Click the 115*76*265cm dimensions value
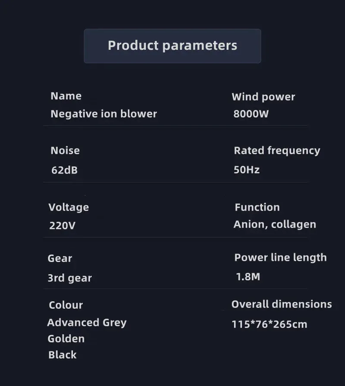 pyautogui.click(x=270, y=324)
